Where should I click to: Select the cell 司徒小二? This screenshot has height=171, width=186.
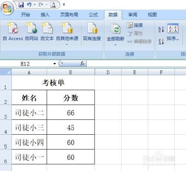click(x=29, y=112)
